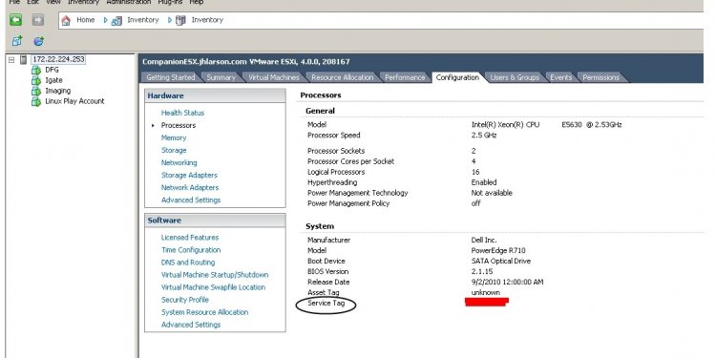716x358 pixels.
Task: Open System Resource Allocation link
Action: click(x=204, y=312)
